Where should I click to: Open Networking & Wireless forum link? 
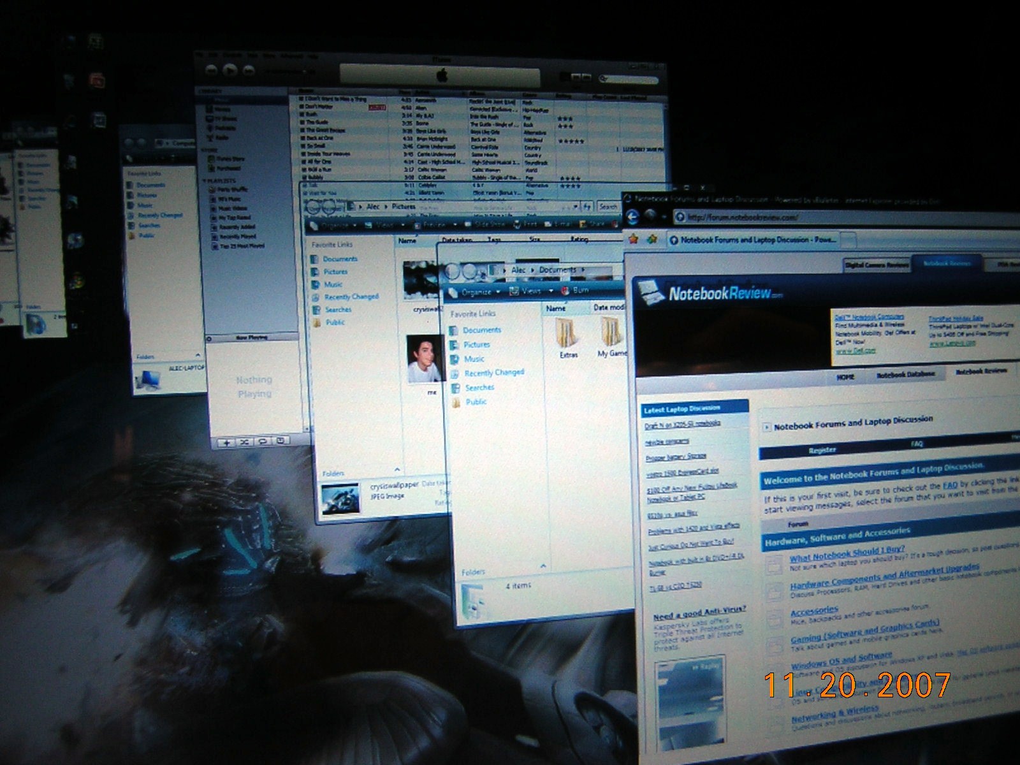[x=834, y=713]
